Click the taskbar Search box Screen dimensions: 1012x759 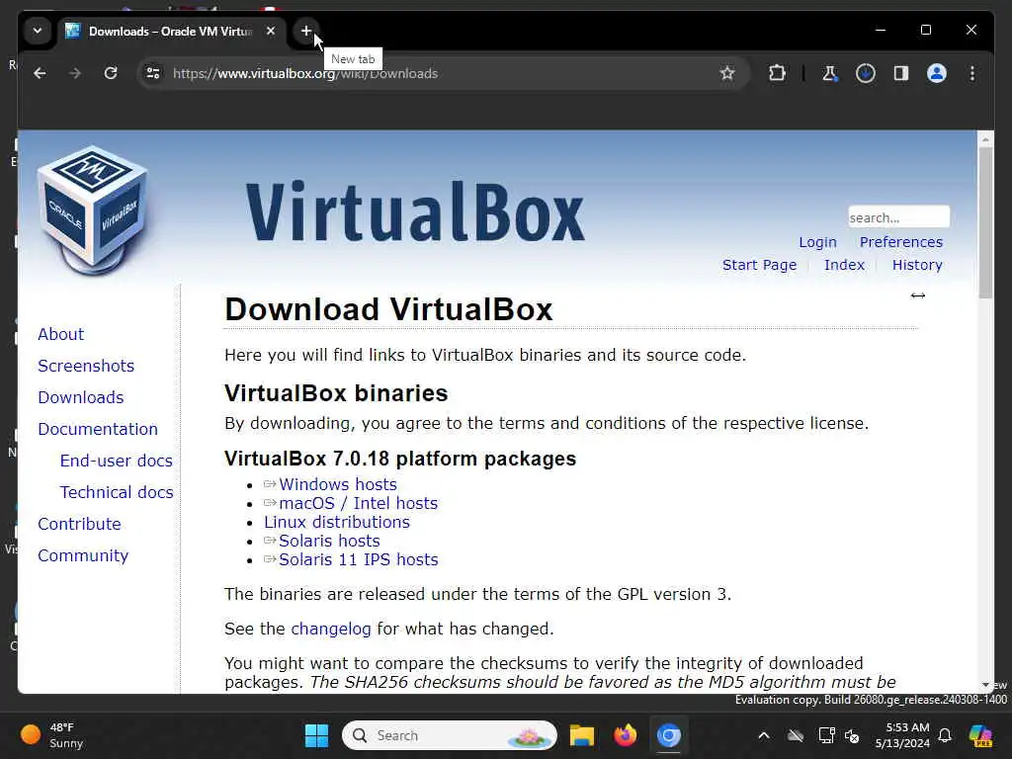(450, 735)
